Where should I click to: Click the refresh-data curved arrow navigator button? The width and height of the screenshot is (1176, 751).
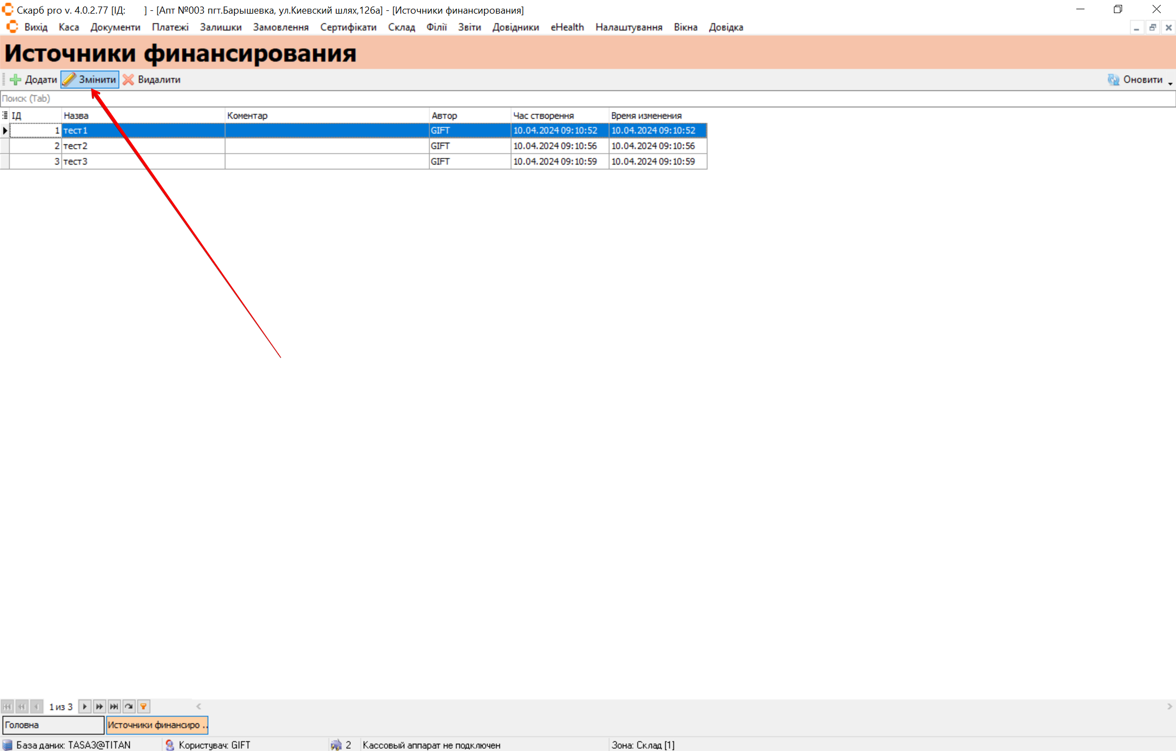tap(129, 706)
